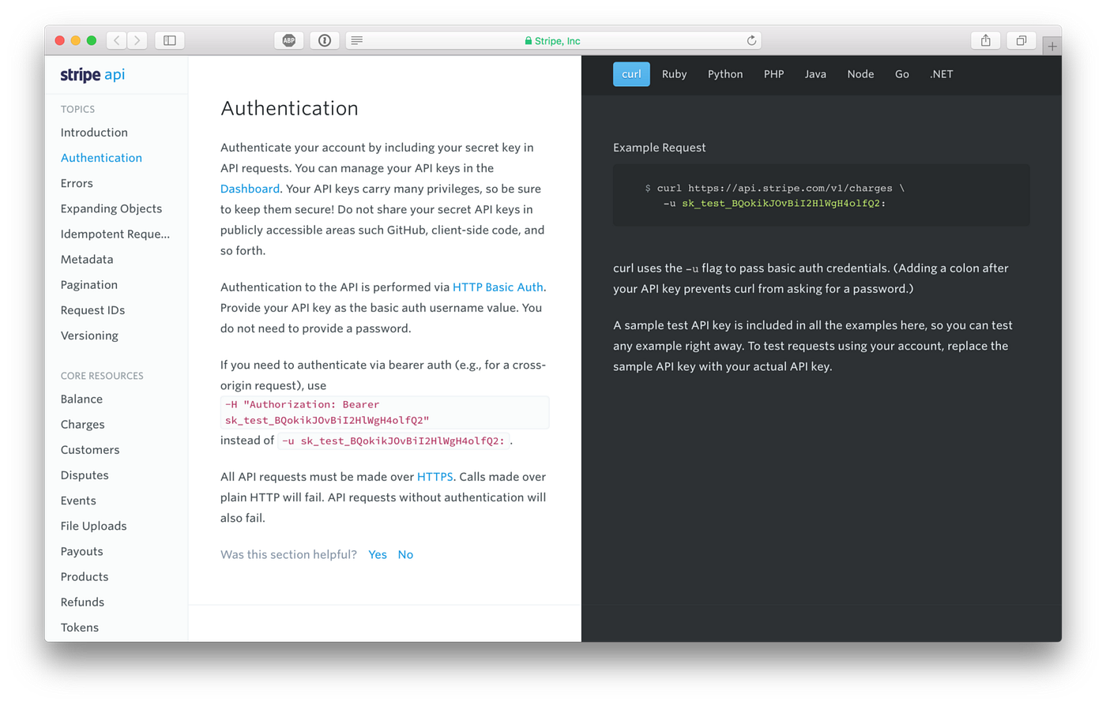Show all tabs overview icon
The height and width of the screenshot is (705, 1106).
(x=1021, y=40)
